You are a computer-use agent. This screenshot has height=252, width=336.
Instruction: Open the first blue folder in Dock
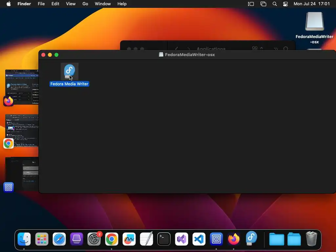(x=277, y=239)
